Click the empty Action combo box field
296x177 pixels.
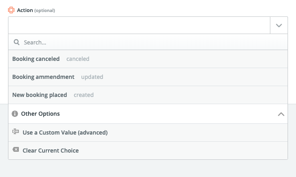point(139,26)
